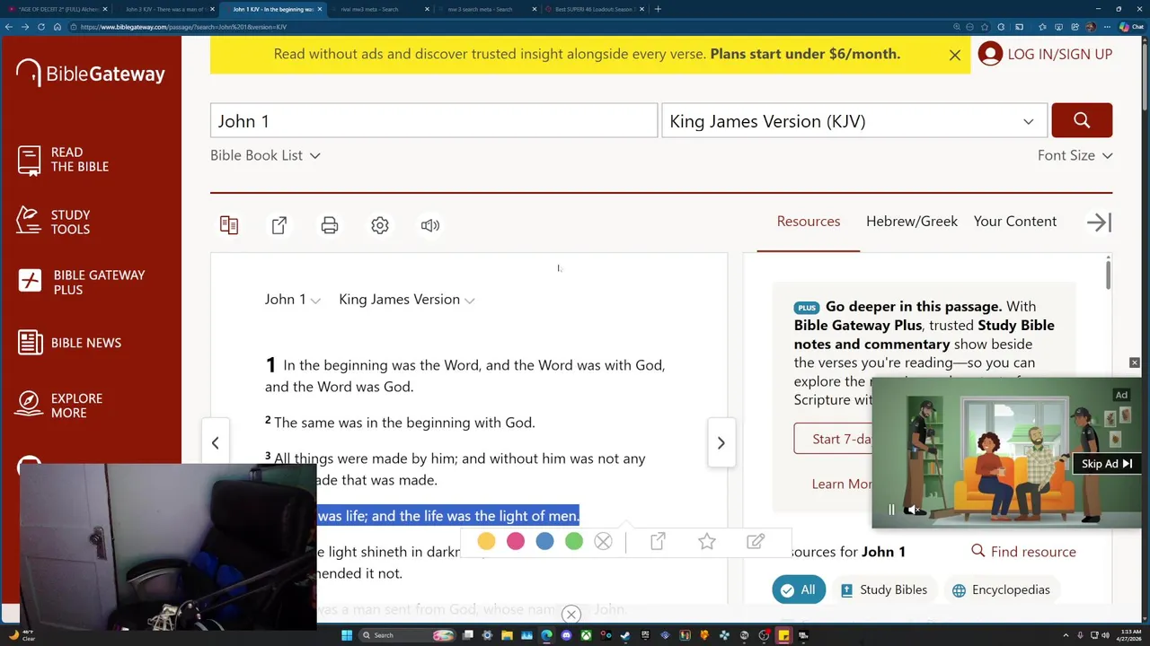The image size is (1150, 646).
Task: Open the parallel Bible view icon
Action: (229, 225)
